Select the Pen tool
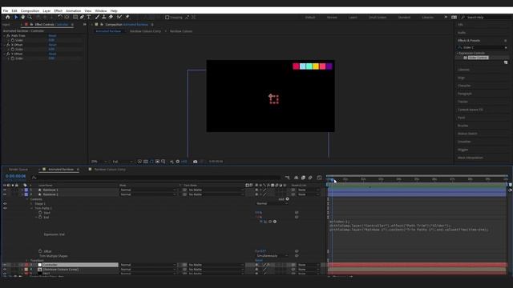This screenshot has height=288, width=513. coord(82,17)
